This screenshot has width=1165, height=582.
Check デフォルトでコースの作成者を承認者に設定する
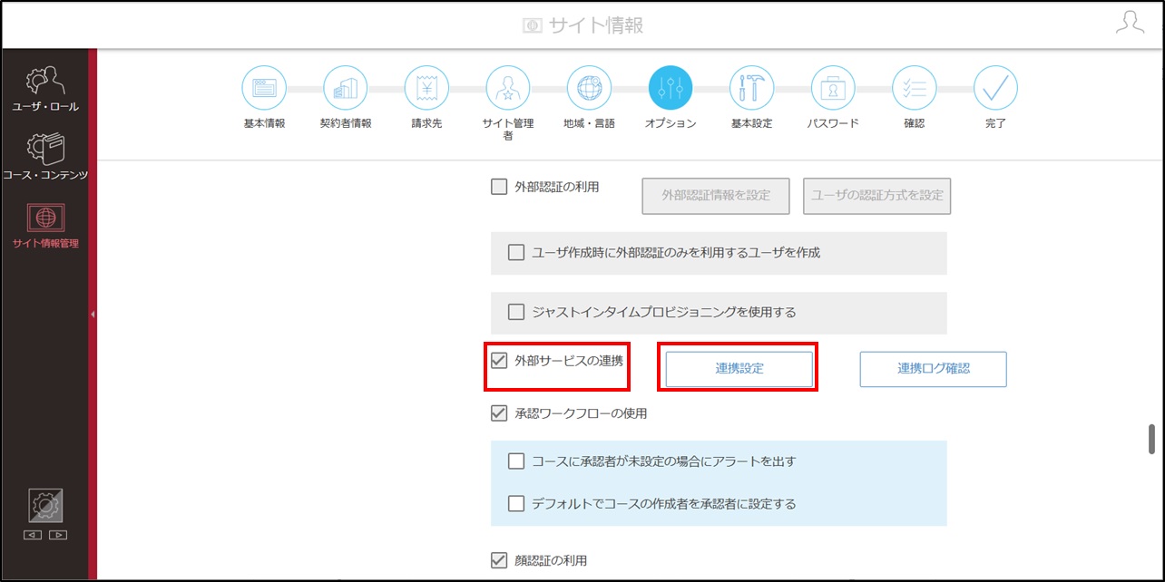(x=516, y=503)
